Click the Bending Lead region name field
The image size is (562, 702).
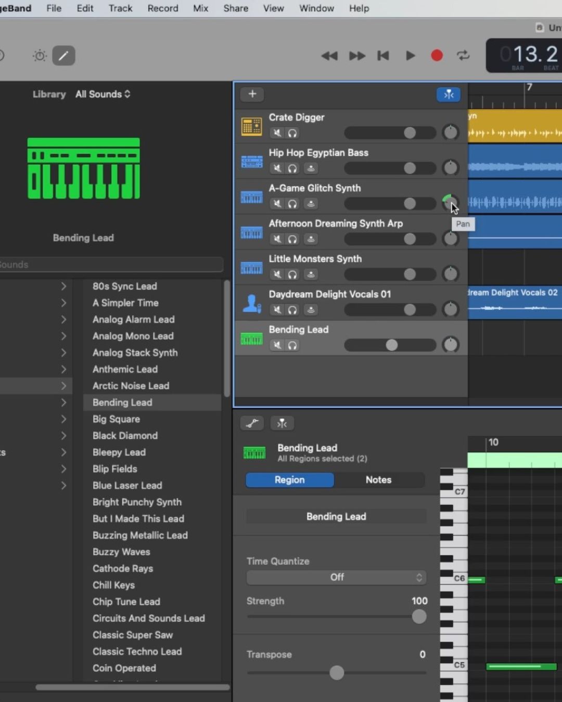click(336, 516)
